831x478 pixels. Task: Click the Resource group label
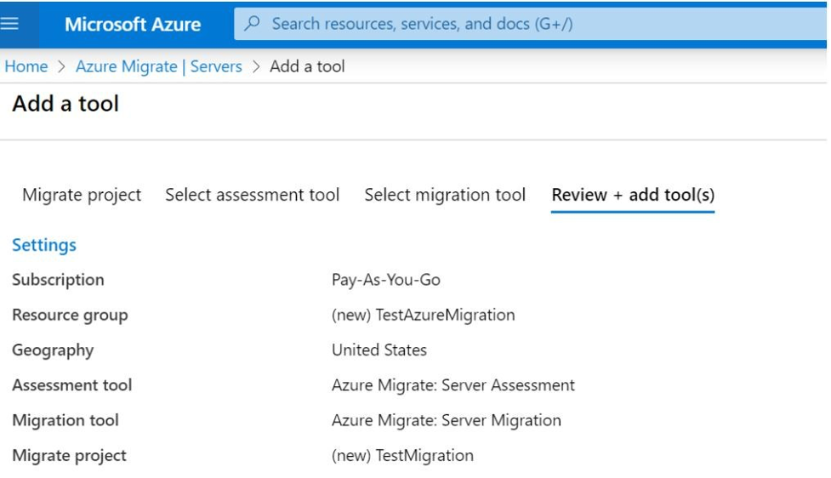70,316
